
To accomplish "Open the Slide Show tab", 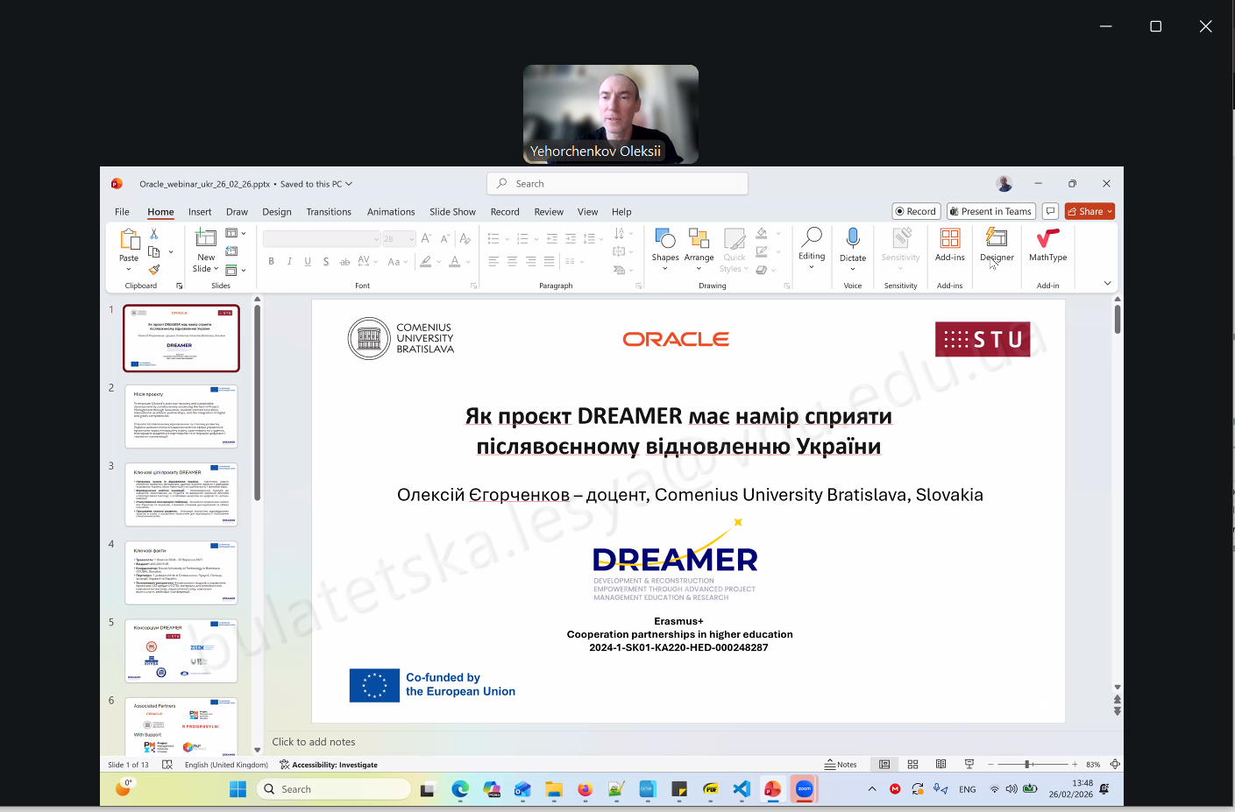I will coord(452,212).
